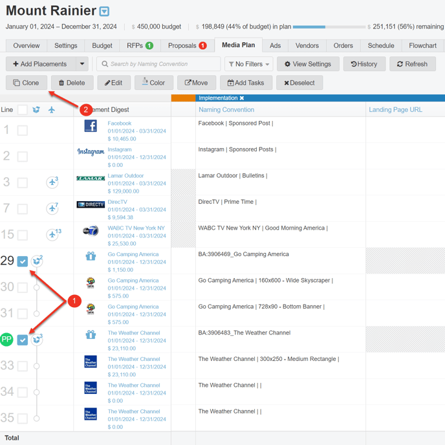Screen dimensions: 445x445
Task: Switch to the Vendors tab
Action: point(307,46)
